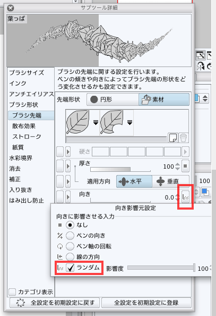Click the 向き slider track

(120, 200)
